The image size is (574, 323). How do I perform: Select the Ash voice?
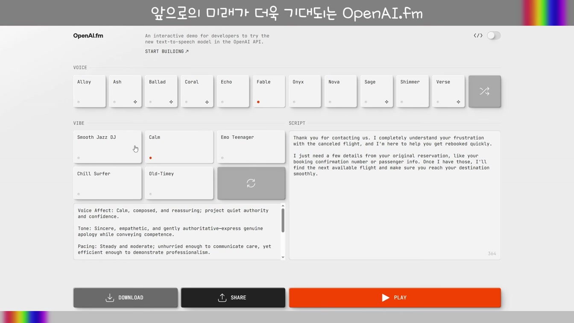pos(125,91)
